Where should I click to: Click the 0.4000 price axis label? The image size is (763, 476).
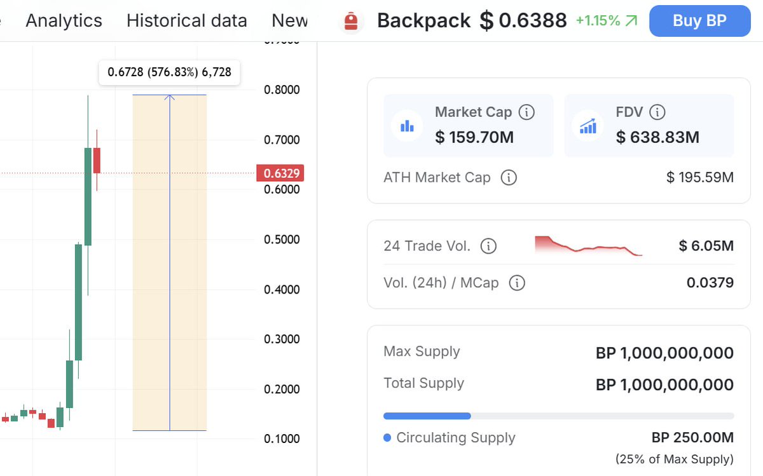282,290
